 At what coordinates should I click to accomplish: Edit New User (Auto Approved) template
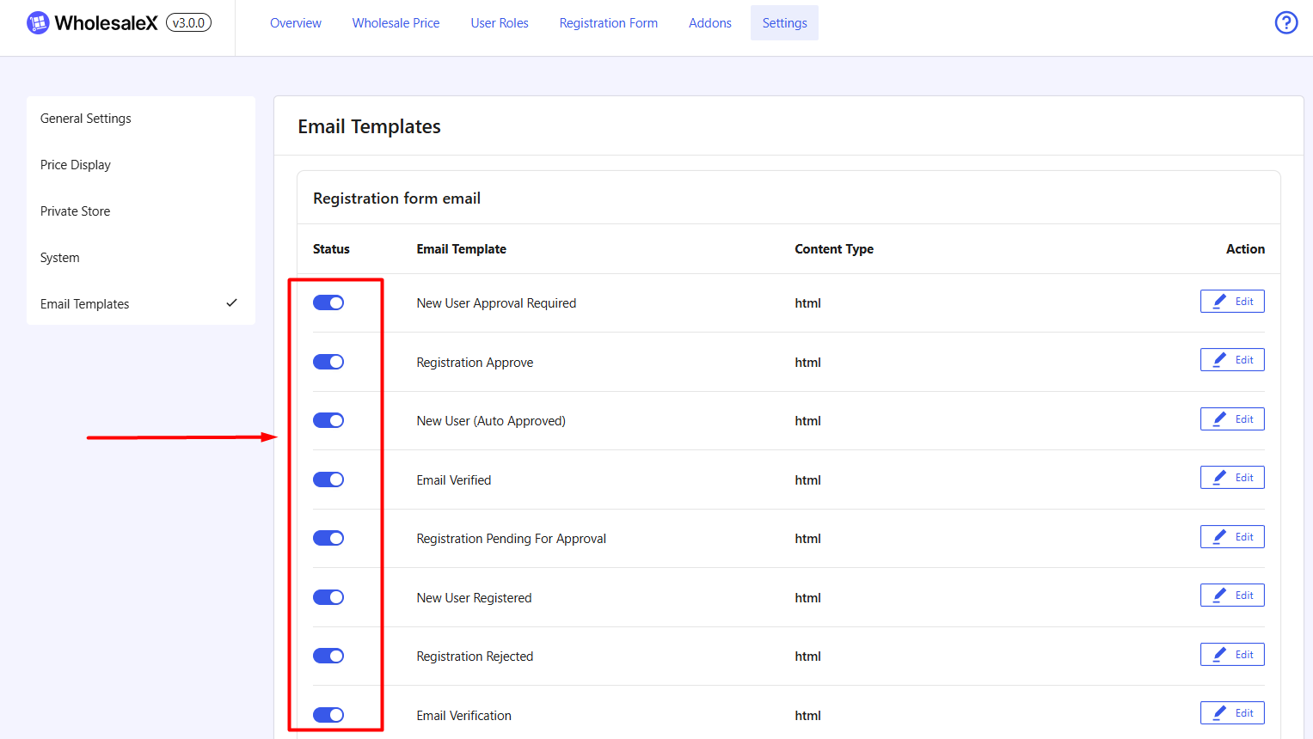[x=1232, y=419]
